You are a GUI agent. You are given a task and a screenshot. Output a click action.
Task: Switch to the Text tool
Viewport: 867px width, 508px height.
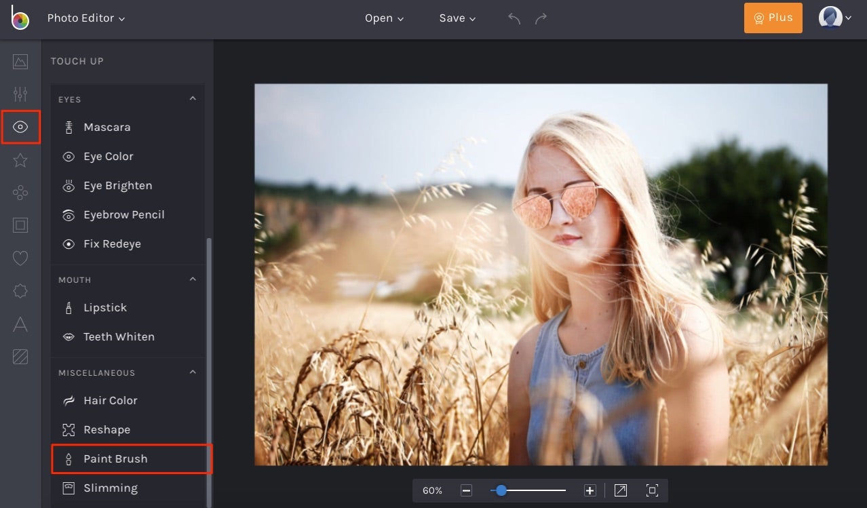click(20, 324)
